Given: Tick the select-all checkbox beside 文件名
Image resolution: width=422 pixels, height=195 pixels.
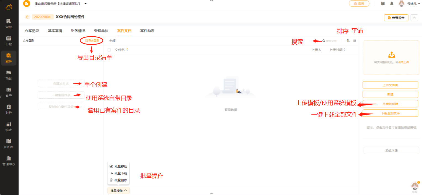Looking at the screenshot, I should 109,50.
